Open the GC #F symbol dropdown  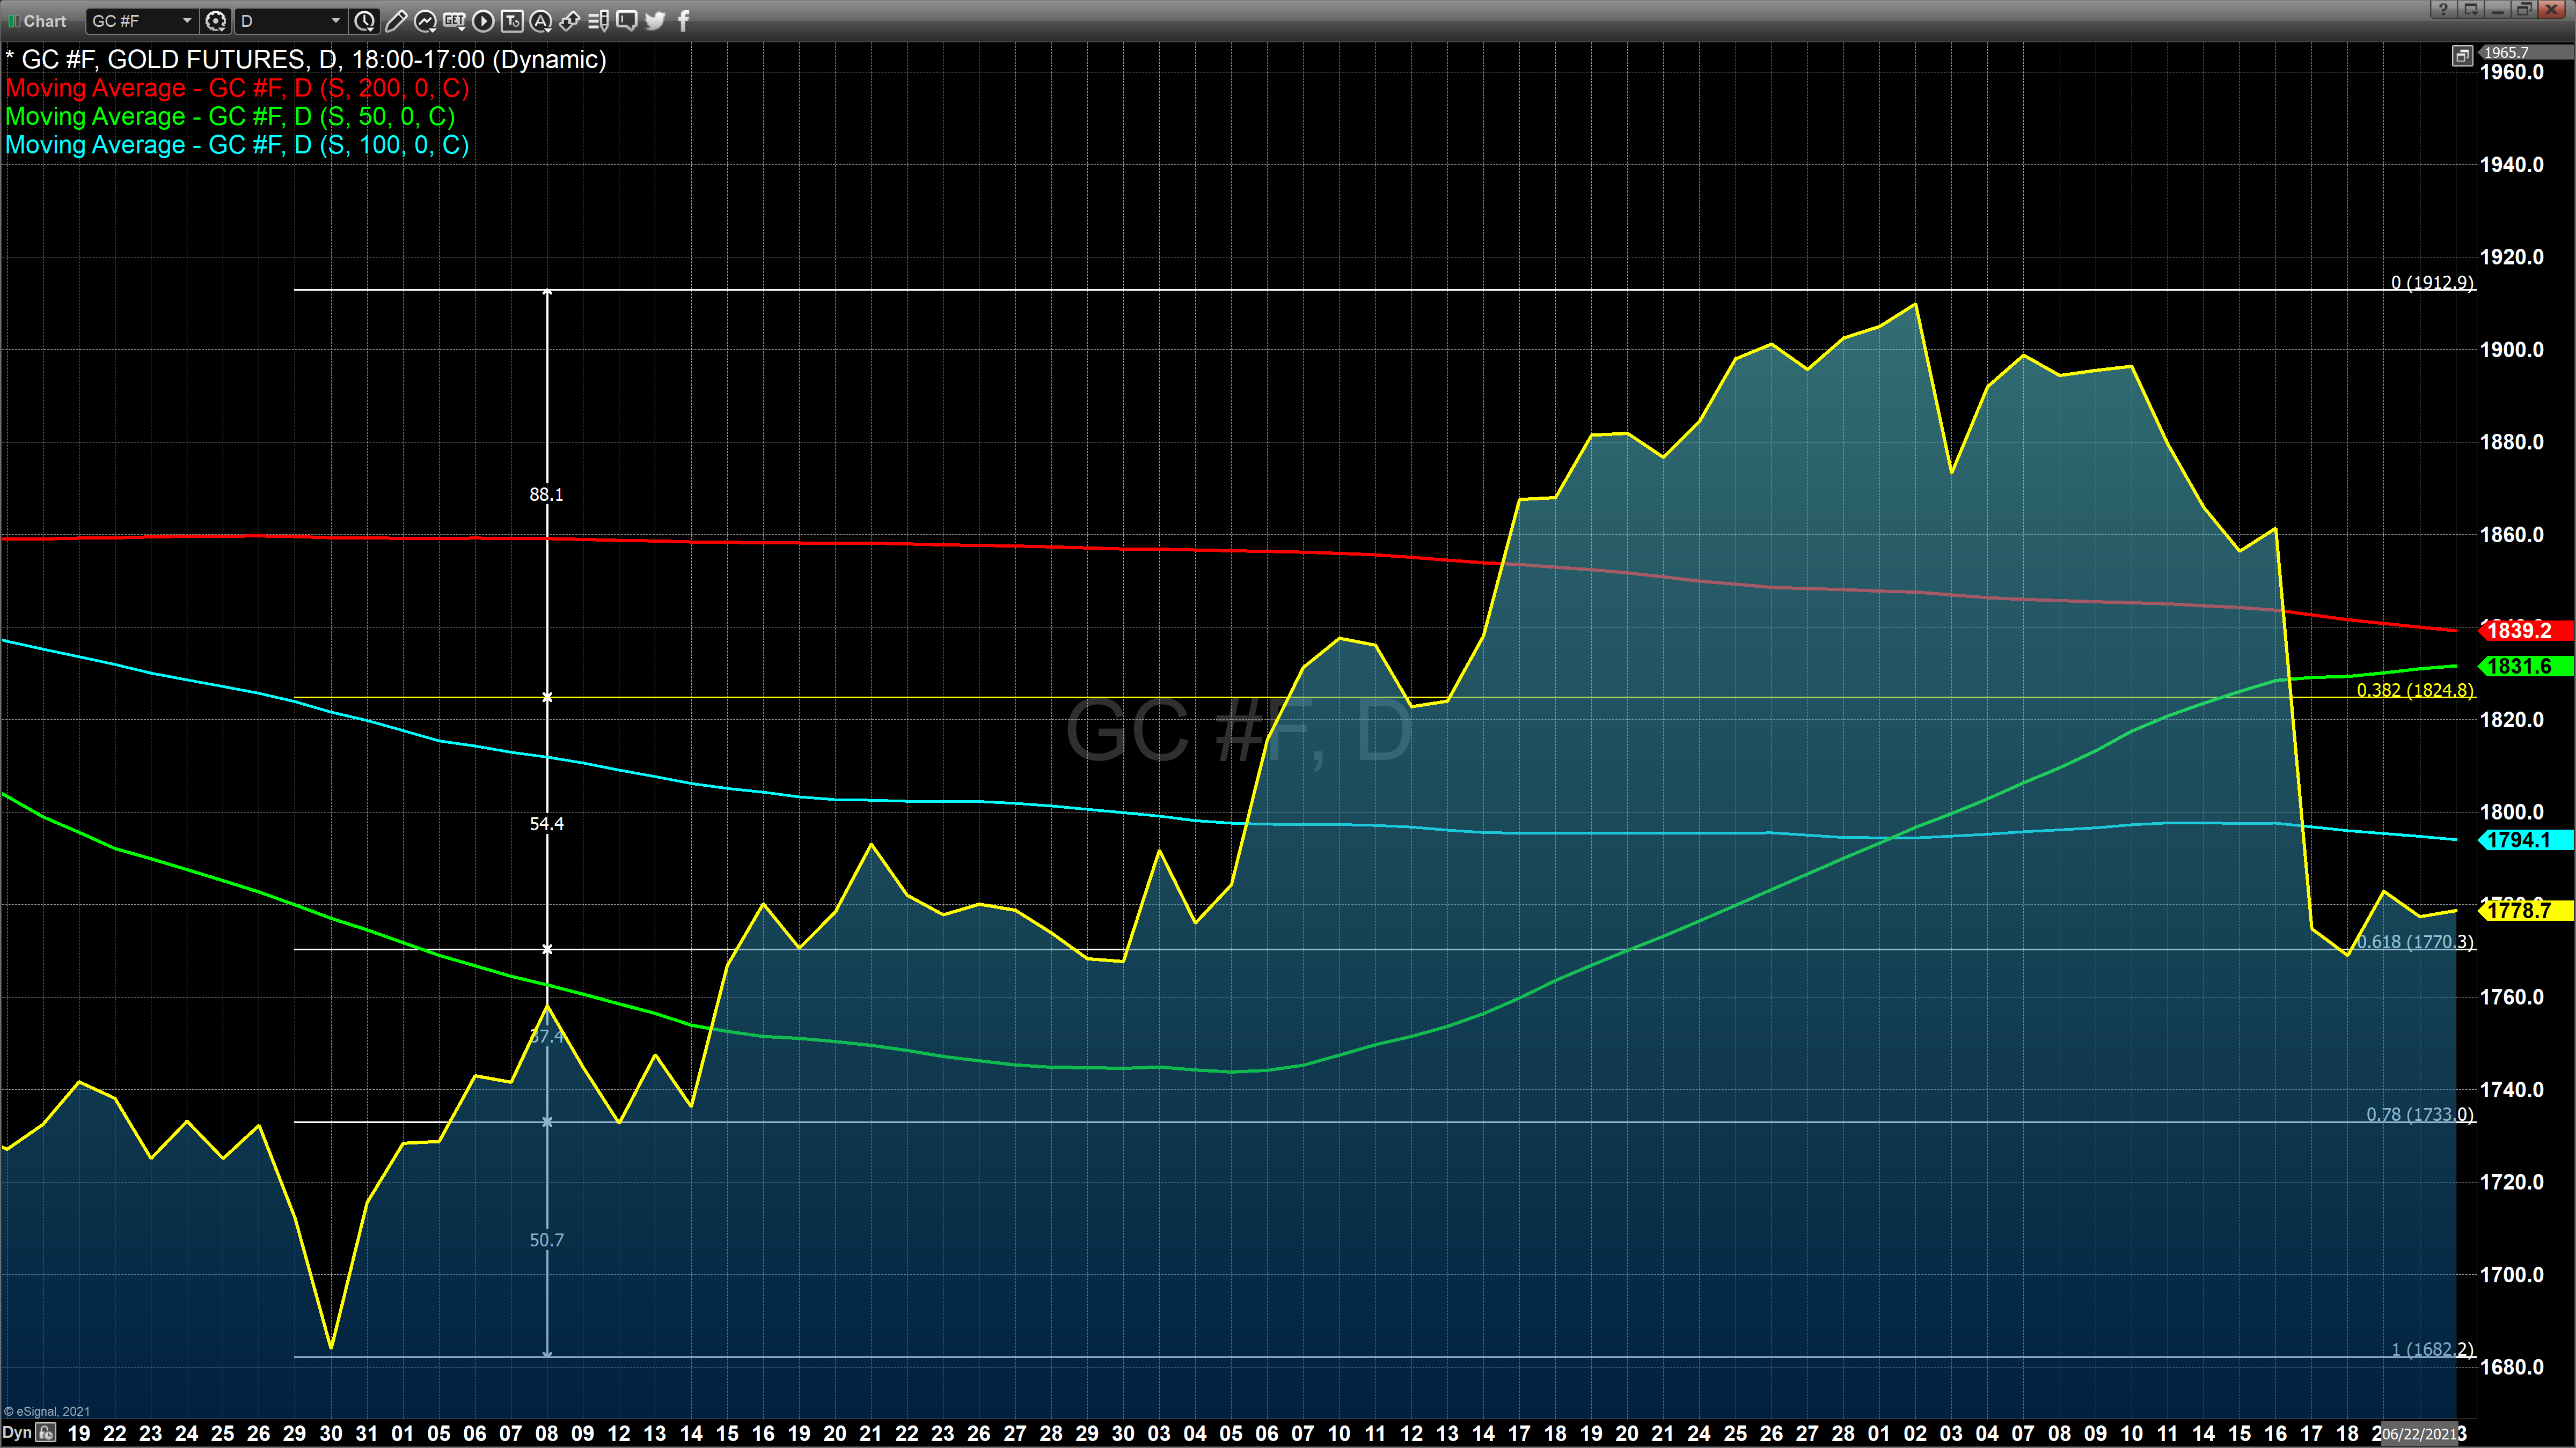tap(186, 21)
